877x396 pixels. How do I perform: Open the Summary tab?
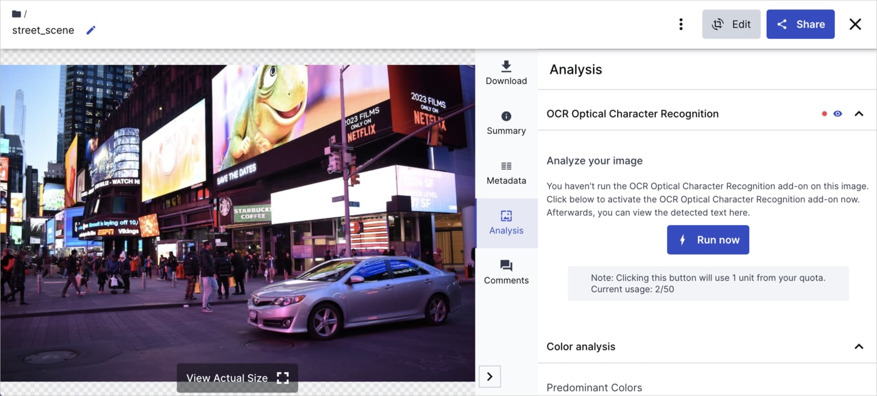506,123
